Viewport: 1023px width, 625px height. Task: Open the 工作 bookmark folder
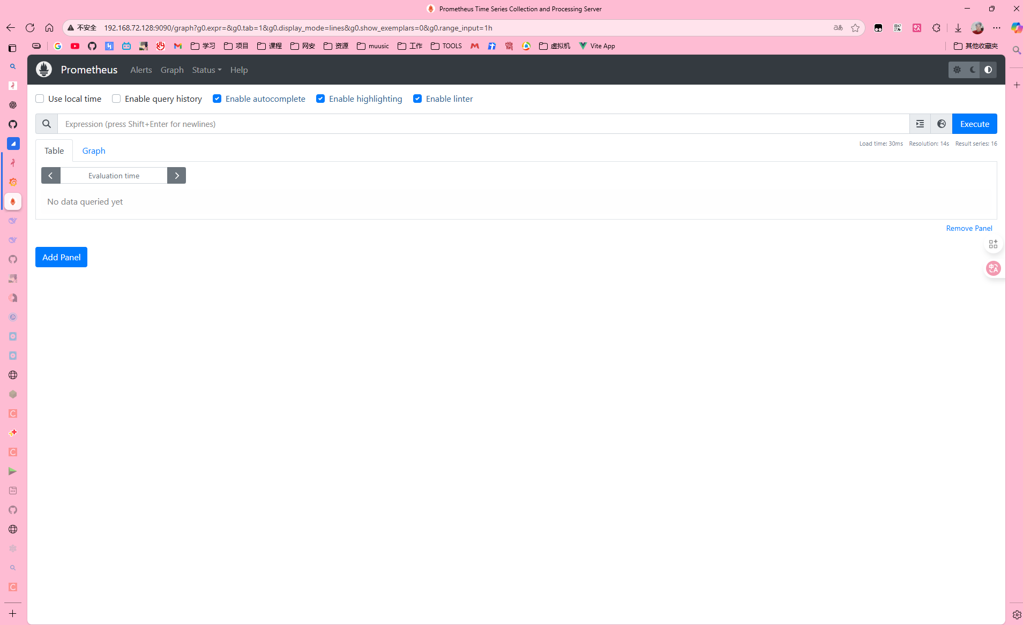(410, 46)
